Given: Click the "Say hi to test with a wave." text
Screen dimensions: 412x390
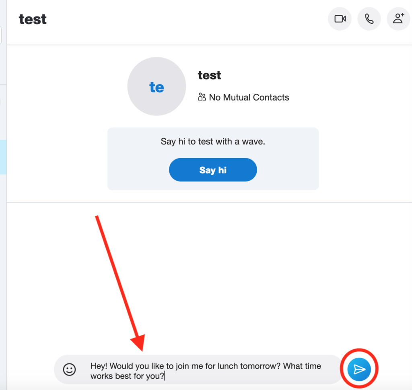Looking at the screenshot, I should pos(213,142).
